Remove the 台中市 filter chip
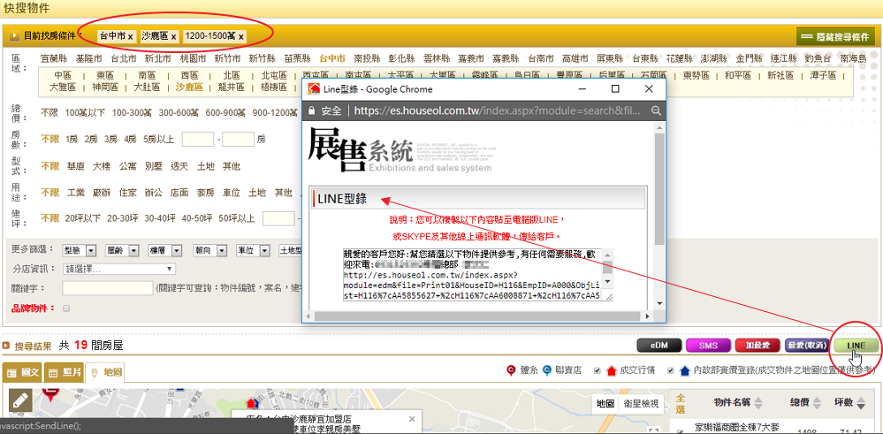883x434 pixels. [131, 37]
